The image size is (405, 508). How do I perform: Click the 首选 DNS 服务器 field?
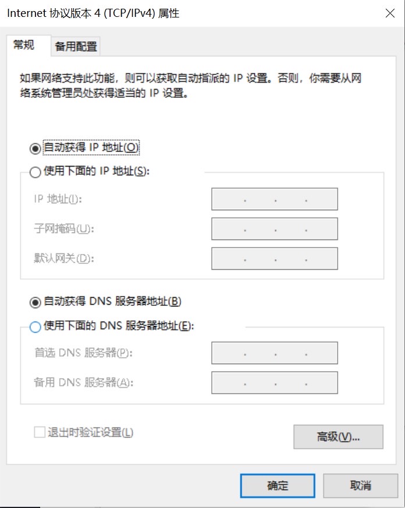[x=274, y=353]
